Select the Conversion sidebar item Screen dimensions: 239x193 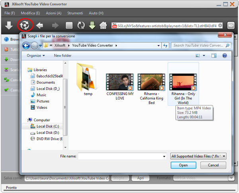(10, 80)
